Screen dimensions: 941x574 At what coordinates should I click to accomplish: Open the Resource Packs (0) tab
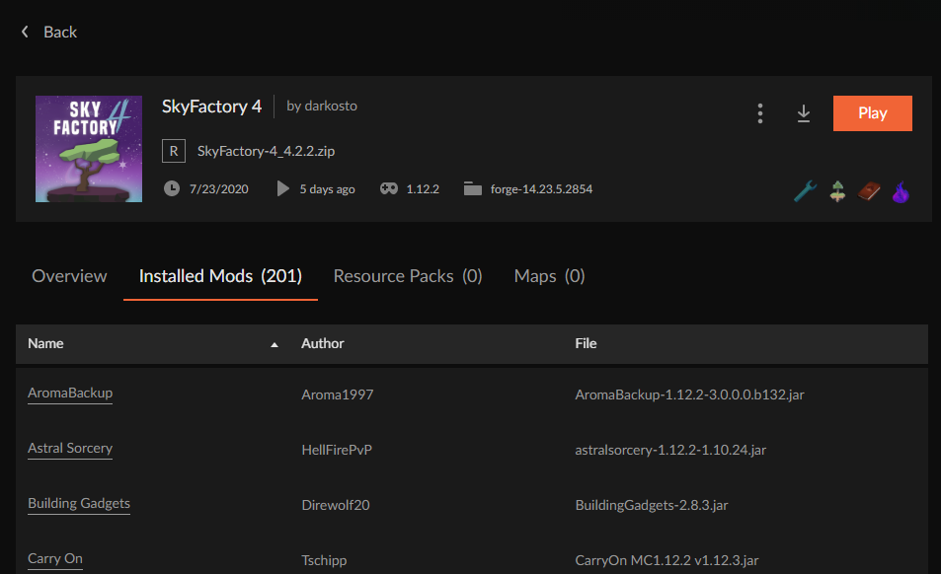(x=408, y=276)
